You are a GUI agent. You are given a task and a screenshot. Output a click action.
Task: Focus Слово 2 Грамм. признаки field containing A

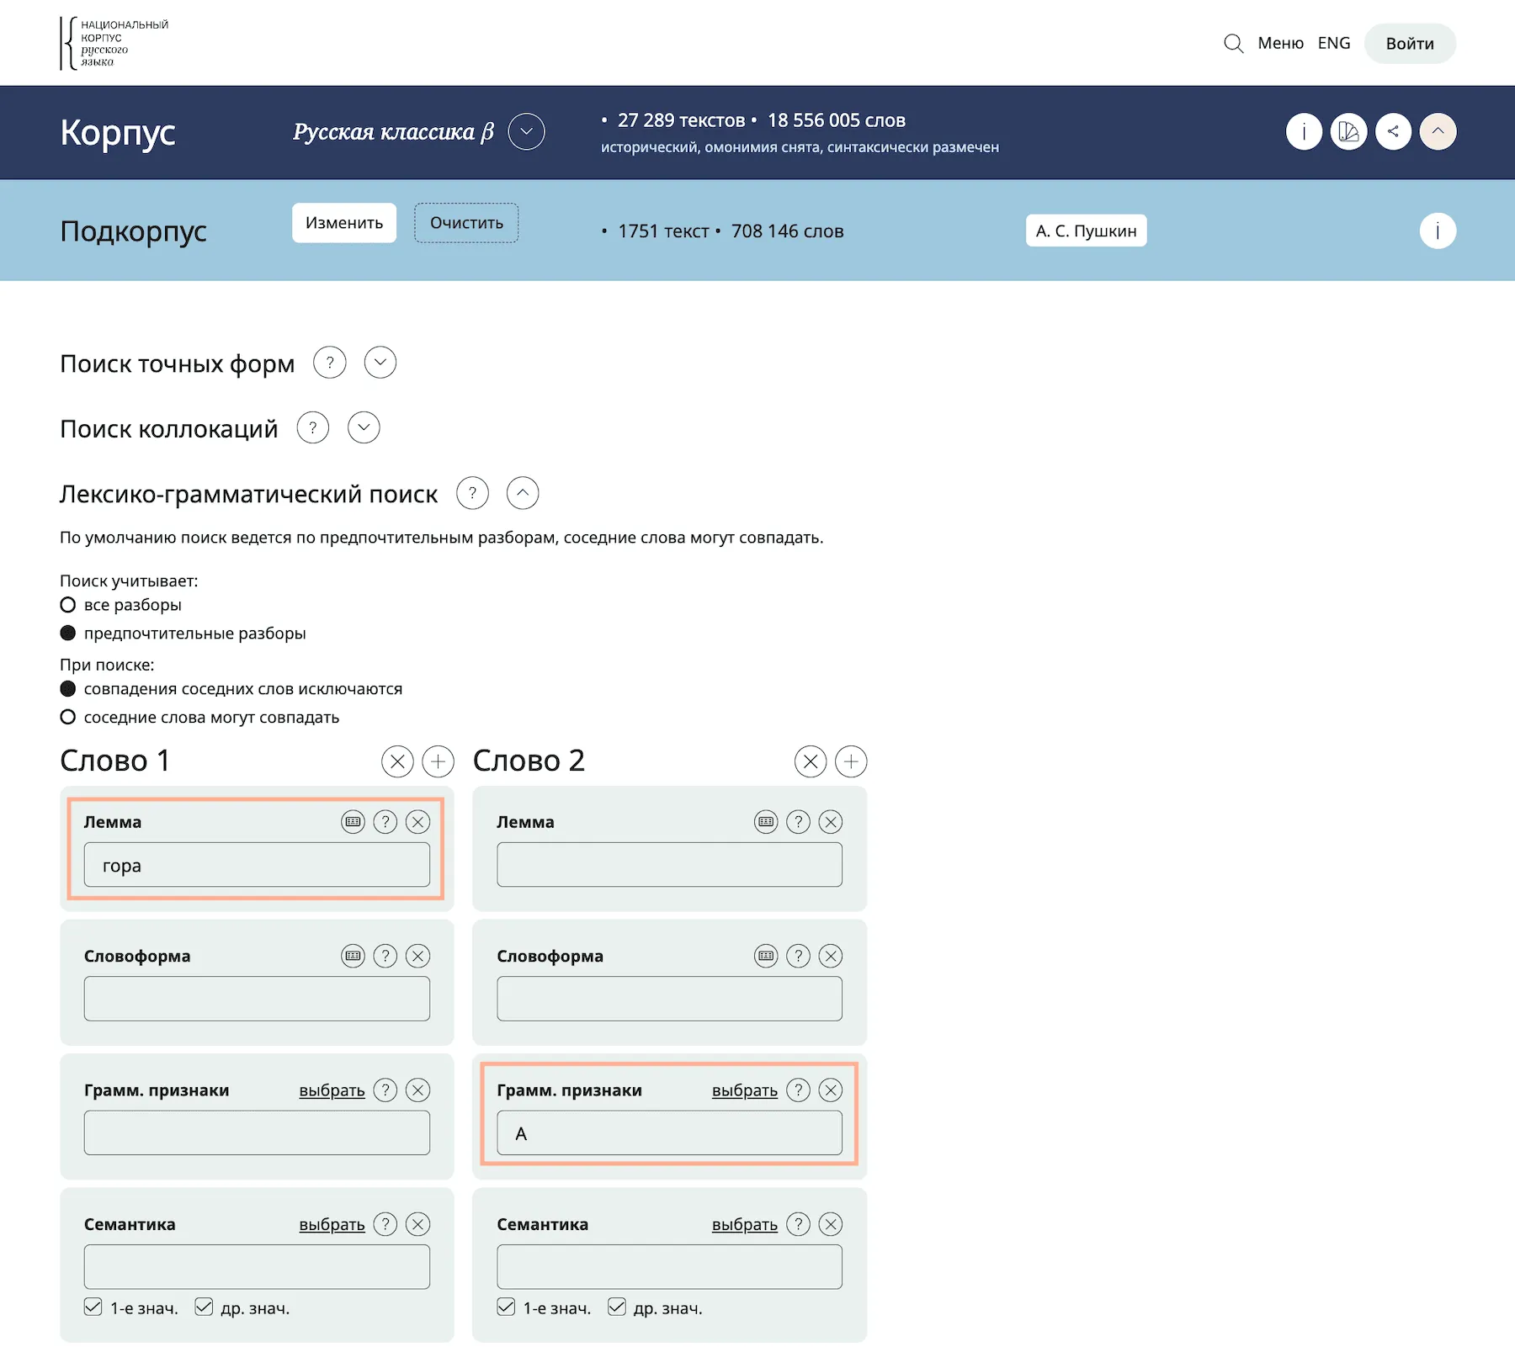point(669,1133)
